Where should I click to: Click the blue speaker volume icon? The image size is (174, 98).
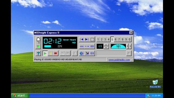tap(82, 53)
